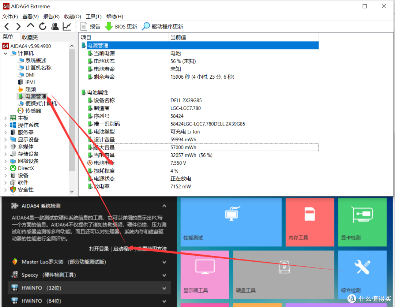Open the 查看(V) menu
Viewport: 395px width, 307px height.
[x=30, y=16]
